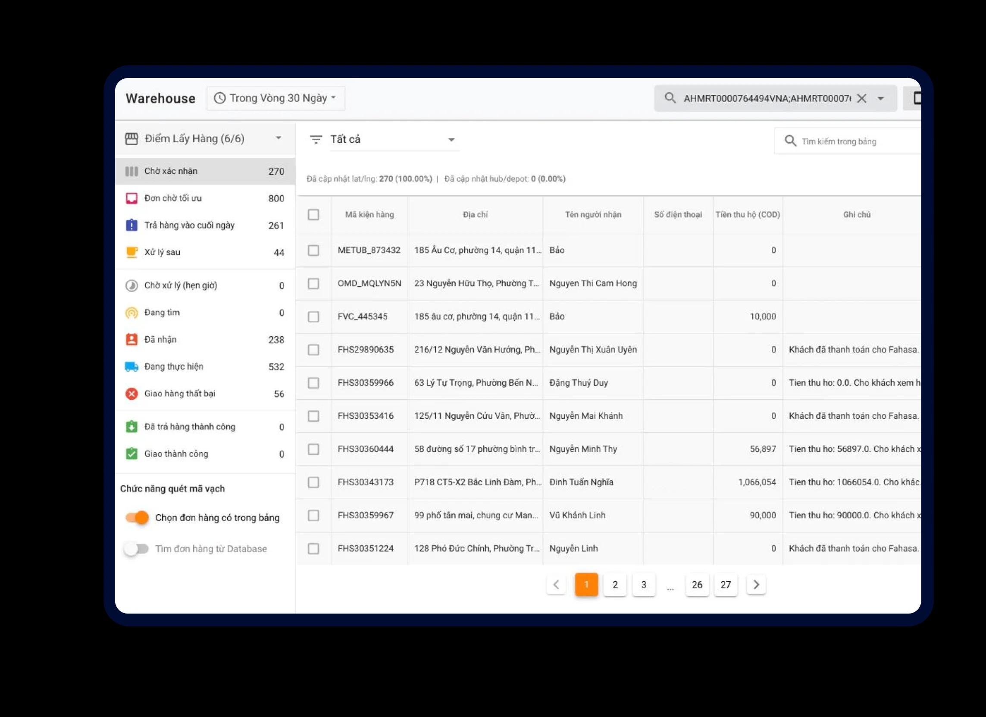Viewport: 986px width, 717px height.
Task: Expand the Trong Vòng 30 Ngày date filter
Action: point(275,98)
